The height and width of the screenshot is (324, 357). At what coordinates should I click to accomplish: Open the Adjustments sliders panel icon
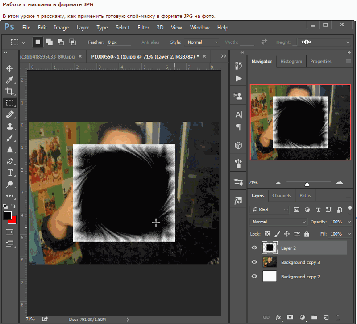click(238, 182)
